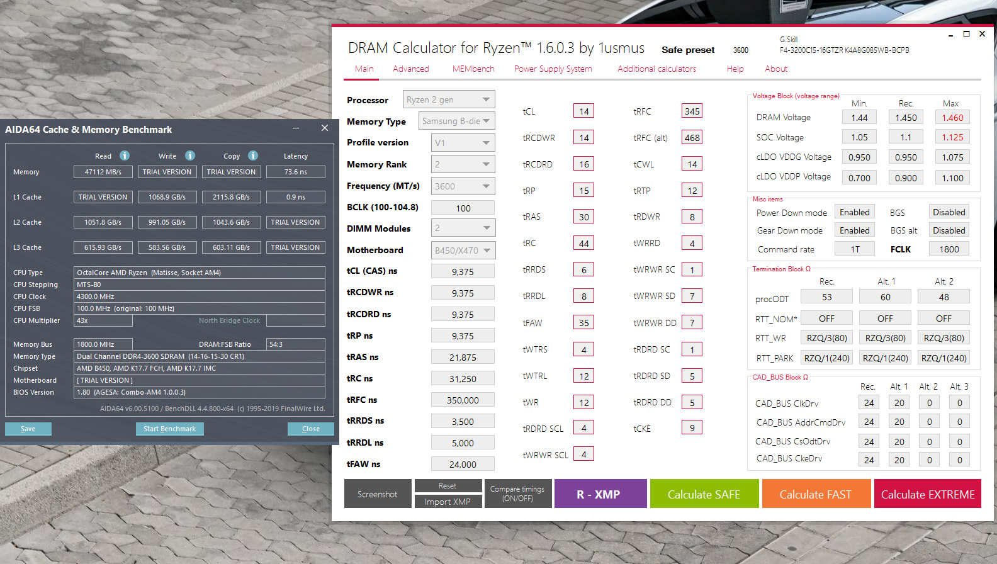Click the Screenshot button

378,493
